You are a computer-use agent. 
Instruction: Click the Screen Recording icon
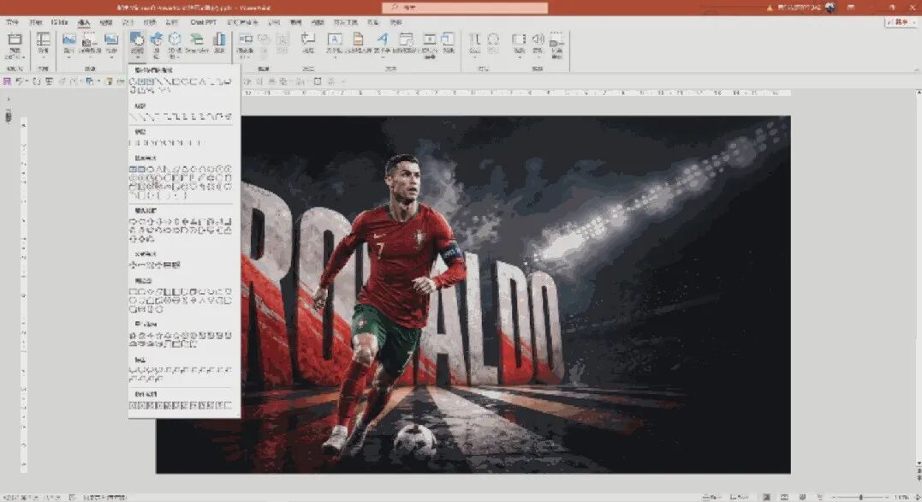[x=556, y=40]
